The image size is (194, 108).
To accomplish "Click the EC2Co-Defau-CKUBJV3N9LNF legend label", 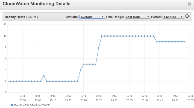I will coord(31,105).
